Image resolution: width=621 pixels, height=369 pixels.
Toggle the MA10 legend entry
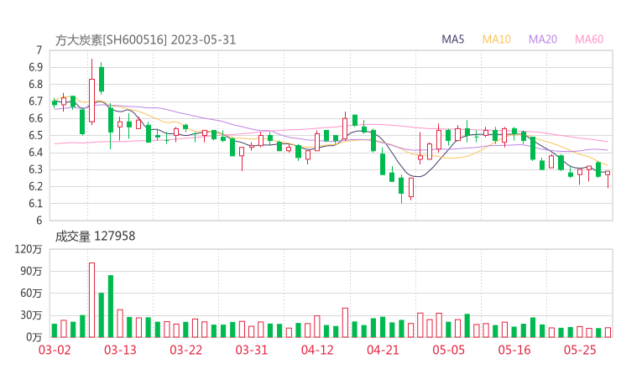[x=496, y=39]
